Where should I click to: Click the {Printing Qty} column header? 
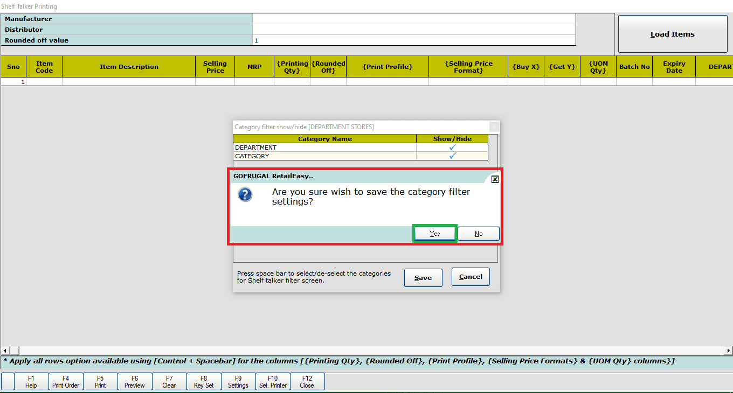(292, 67)
